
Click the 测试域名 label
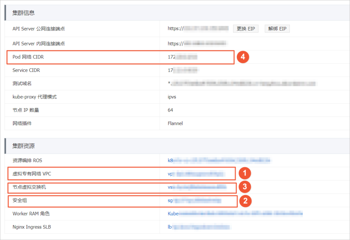[x=22, y=83]
